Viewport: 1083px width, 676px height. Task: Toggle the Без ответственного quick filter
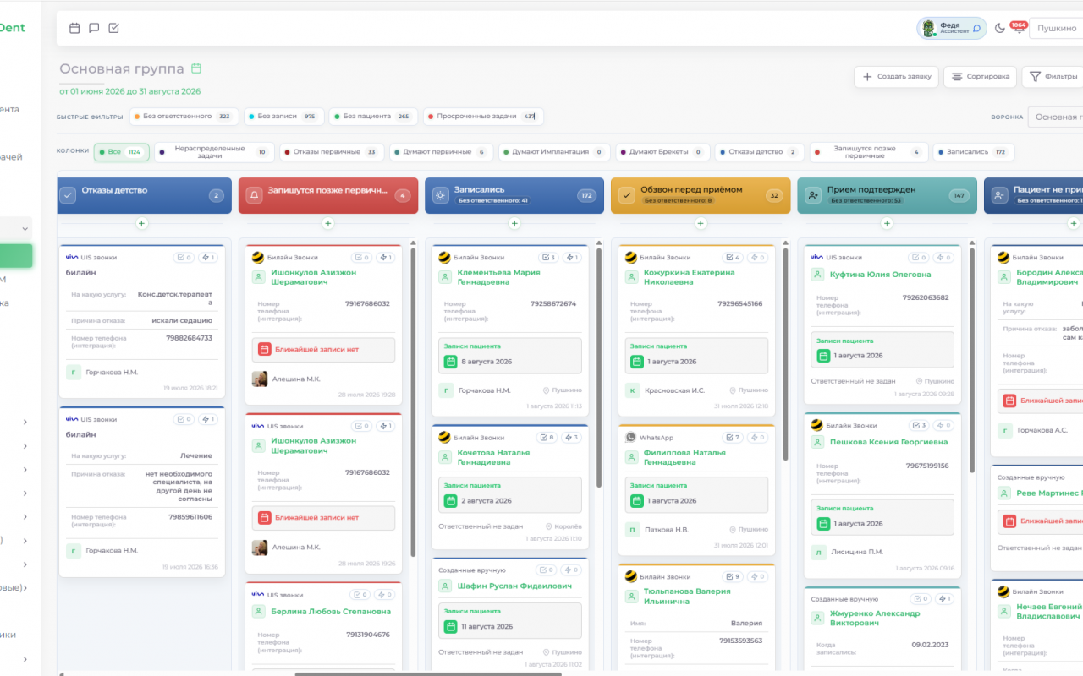click(x=184, y=117)
